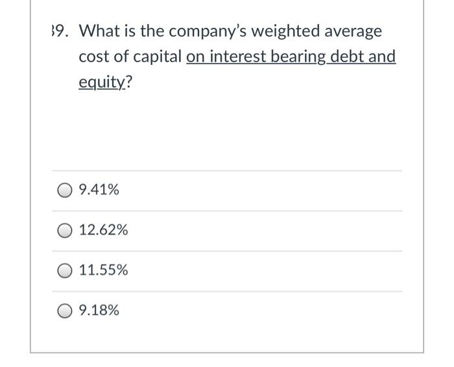Screen dimensions: 454x367
Task: Click the words "cost of capital"
Action: point(130,56)
